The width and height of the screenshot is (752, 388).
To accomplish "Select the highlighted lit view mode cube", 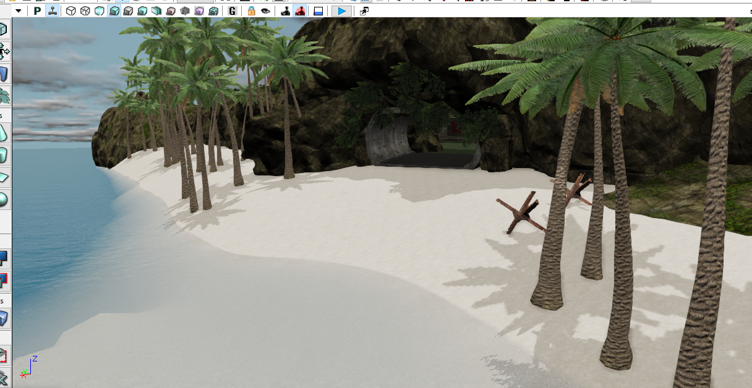I will (114, 11).
